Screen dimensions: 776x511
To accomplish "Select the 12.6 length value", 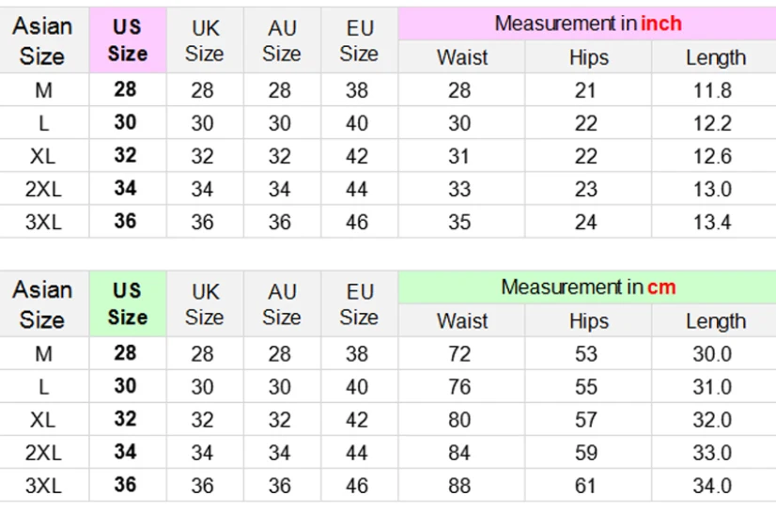I will (x=712, y=156).
